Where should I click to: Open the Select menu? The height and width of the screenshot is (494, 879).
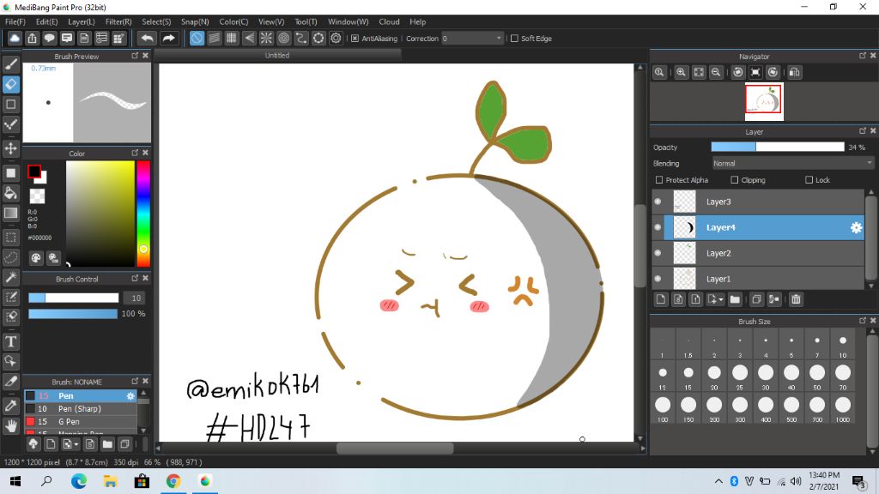point(156,21)
